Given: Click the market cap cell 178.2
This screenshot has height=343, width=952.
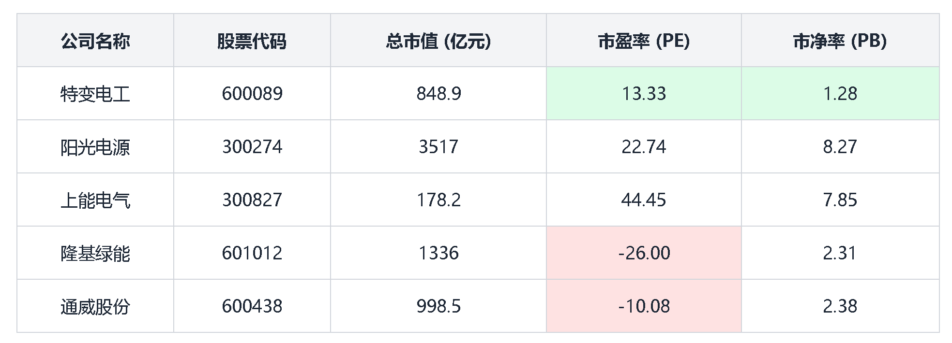Looking at the screenshot, I should (438, 200).
